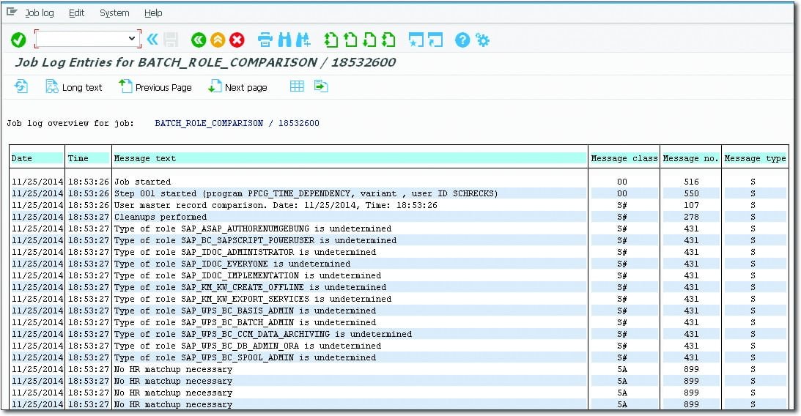Click the blue Help question mark icon
801x416 pixels.
click(462, 40)
